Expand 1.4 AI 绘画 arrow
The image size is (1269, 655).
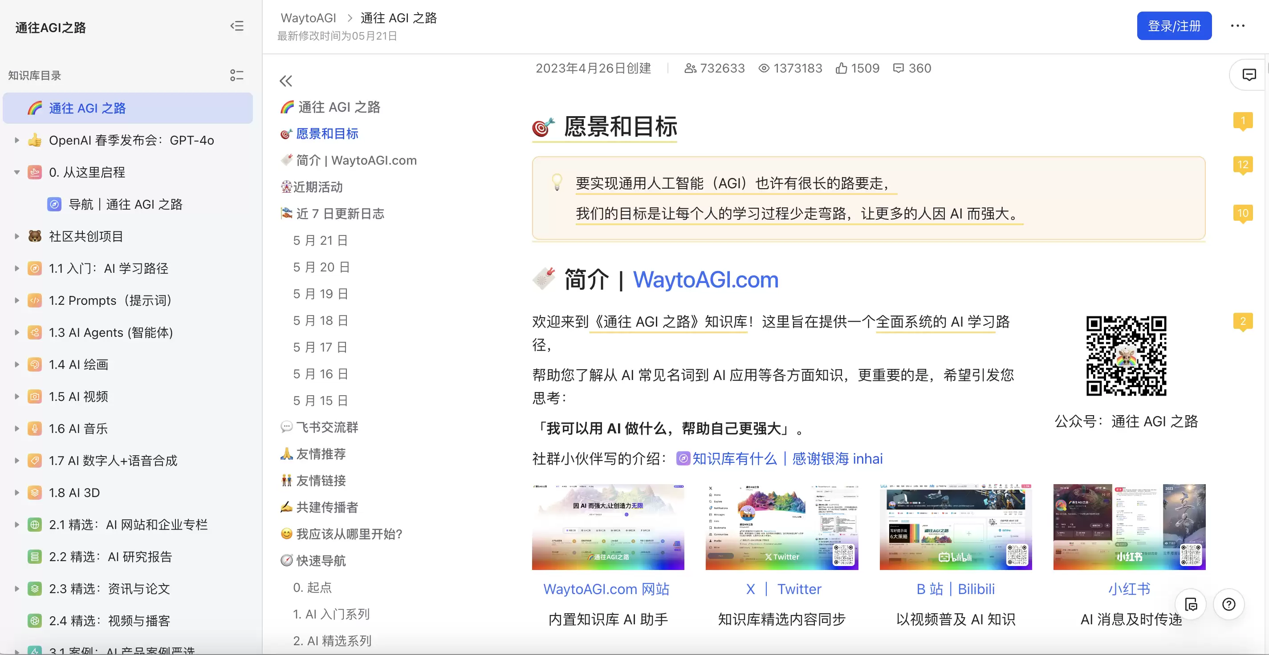click(x=17, y=364)
